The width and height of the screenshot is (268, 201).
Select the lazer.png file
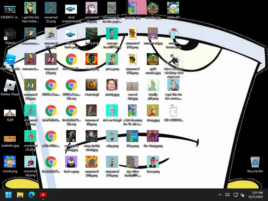[153, 164]
